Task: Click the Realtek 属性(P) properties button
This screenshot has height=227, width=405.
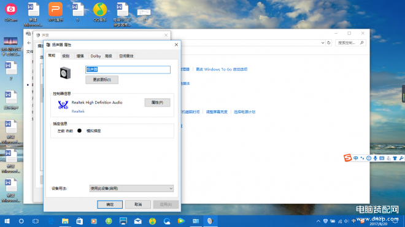Action: tap(157, 103)
